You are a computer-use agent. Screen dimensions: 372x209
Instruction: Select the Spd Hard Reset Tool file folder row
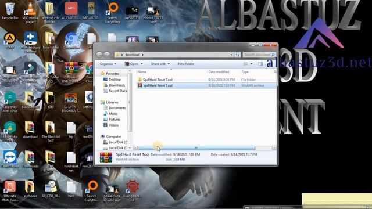click(x=206, y=80)
